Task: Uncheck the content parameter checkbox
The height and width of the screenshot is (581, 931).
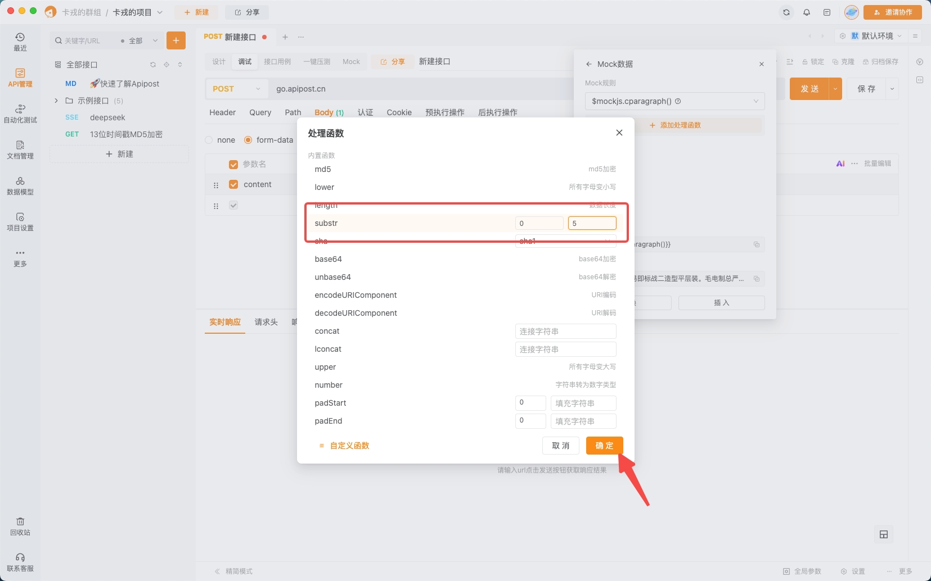Action: 233,184
